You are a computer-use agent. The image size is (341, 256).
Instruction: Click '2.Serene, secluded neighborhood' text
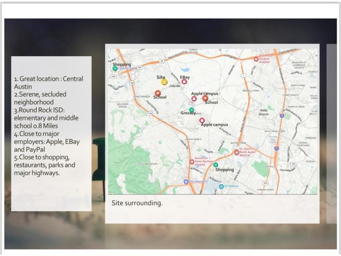pyautogui.click(x=40, y=98)
